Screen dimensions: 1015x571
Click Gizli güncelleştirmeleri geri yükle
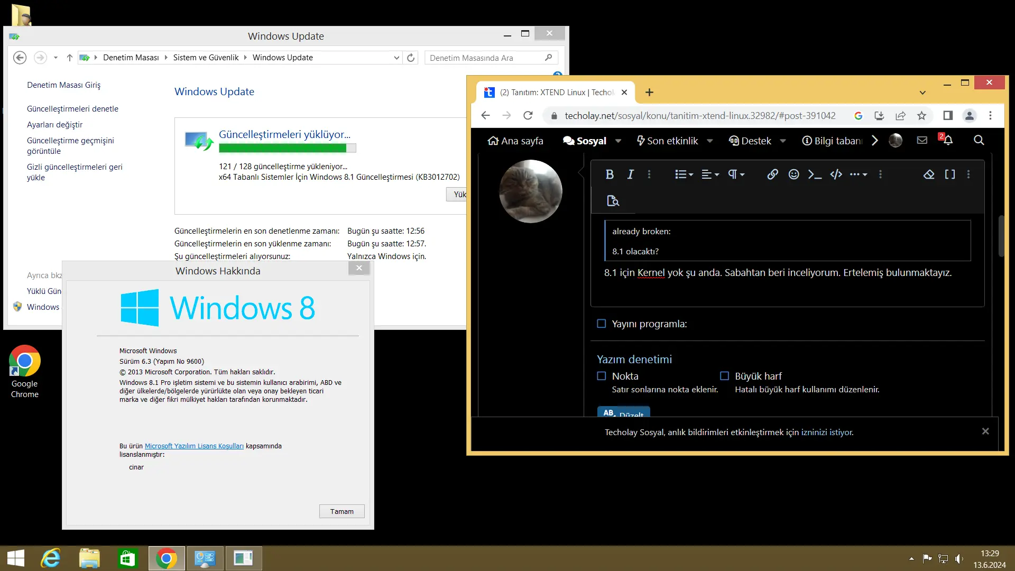75,172
